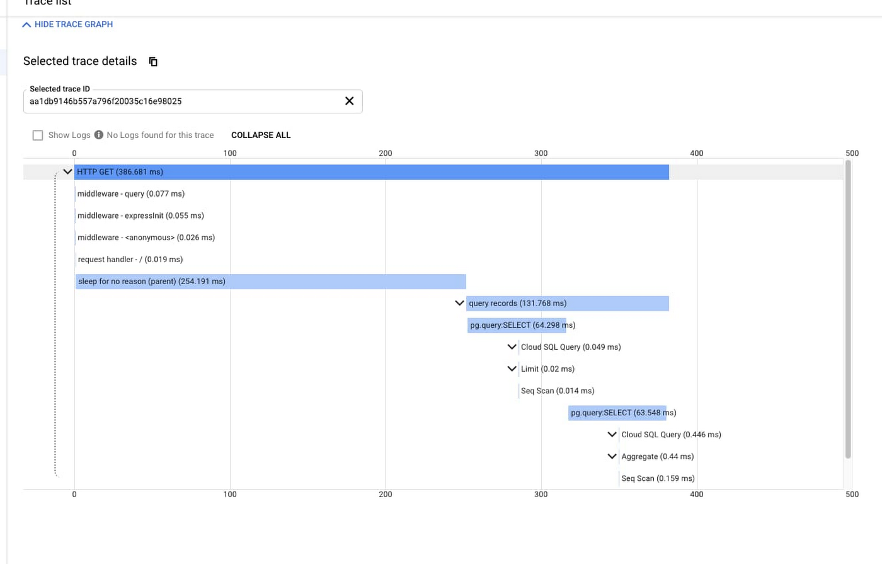The height and width of the screenshot is (564, 882).
Task: Click the collapse arrow on HTTP GET span
Action: pos(67,171)
